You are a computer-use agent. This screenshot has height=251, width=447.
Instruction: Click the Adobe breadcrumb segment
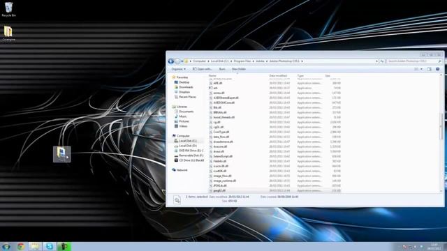click(260, 61)
